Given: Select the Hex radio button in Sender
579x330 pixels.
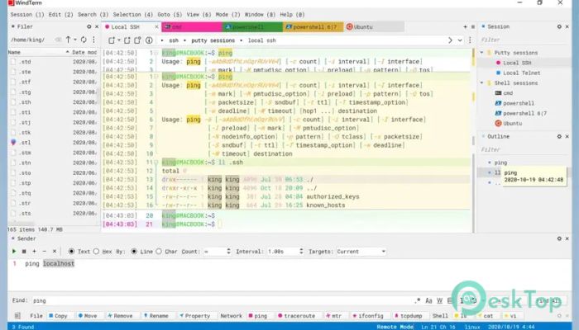Looking at the screenshot, I should [96, 251].
